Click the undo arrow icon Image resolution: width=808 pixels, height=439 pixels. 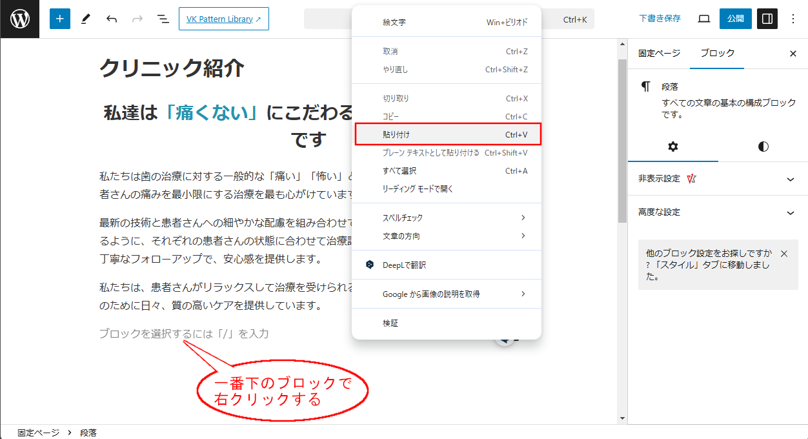click(x=112, y=19)
